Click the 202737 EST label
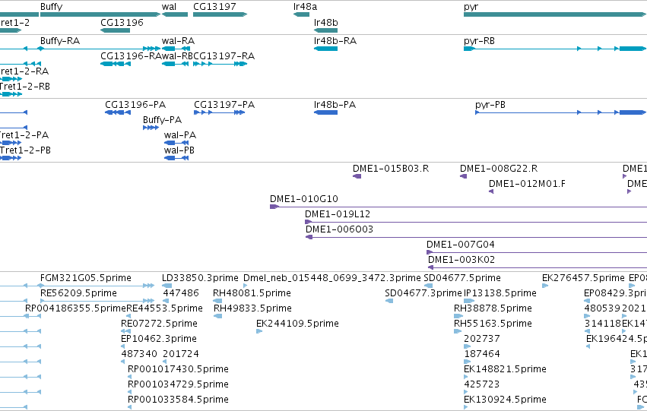Screen dimensions: 647x411 tap(482, 340)
